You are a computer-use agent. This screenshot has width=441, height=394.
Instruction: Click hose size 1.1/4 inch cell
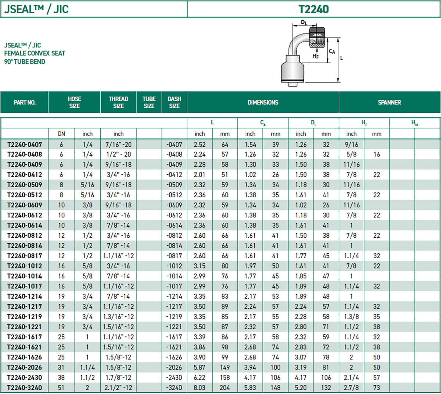pos(87,367)
